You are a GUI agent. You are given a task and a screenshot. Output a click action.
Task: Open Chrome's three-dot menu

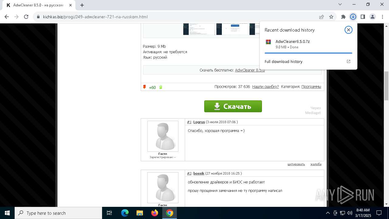pos(382,17)
